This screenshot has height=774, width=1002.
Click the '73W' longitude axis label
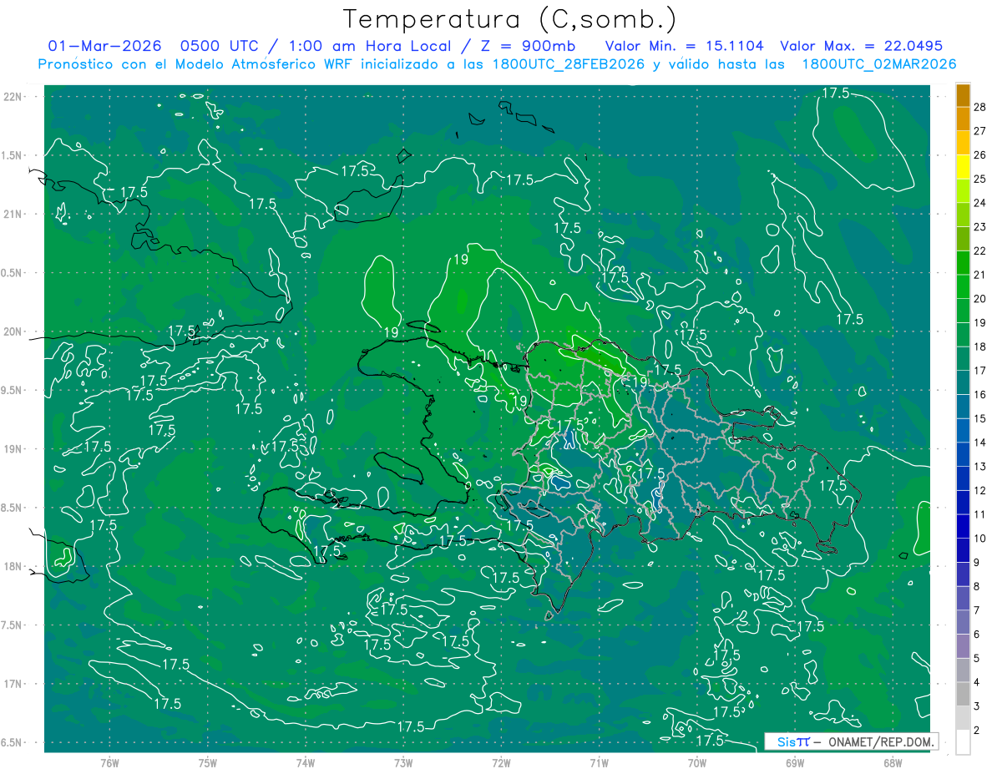click(x=403, y=763)
